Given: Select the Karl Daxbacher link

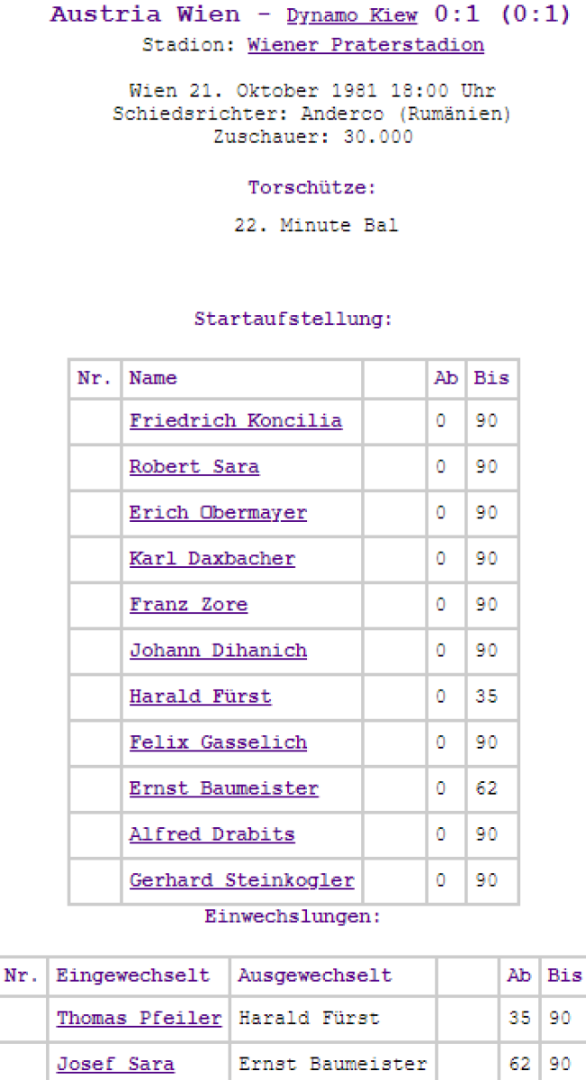Looking at the screenshot, I should (x=212, y=558).
